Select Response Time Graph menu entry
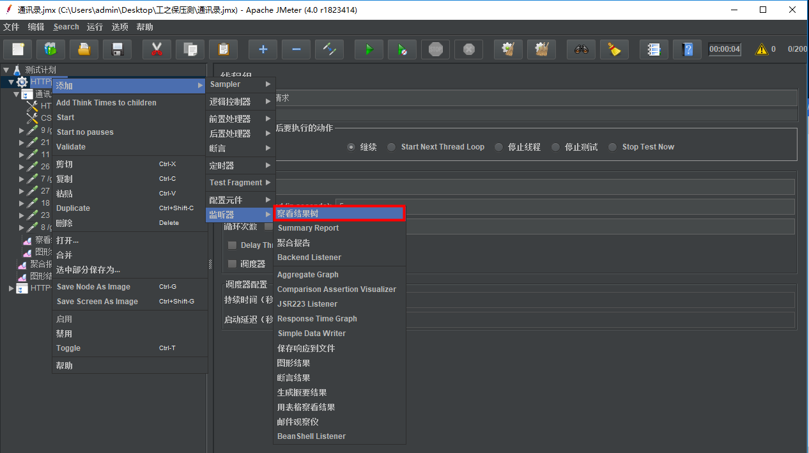The image size is (809, 453). click(339, 319)
